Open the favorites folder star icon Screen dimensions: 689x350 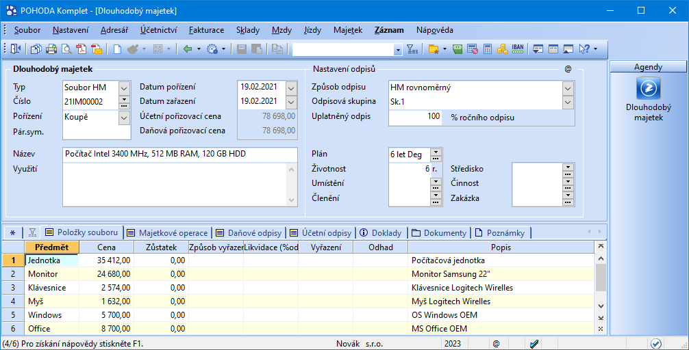434,49
